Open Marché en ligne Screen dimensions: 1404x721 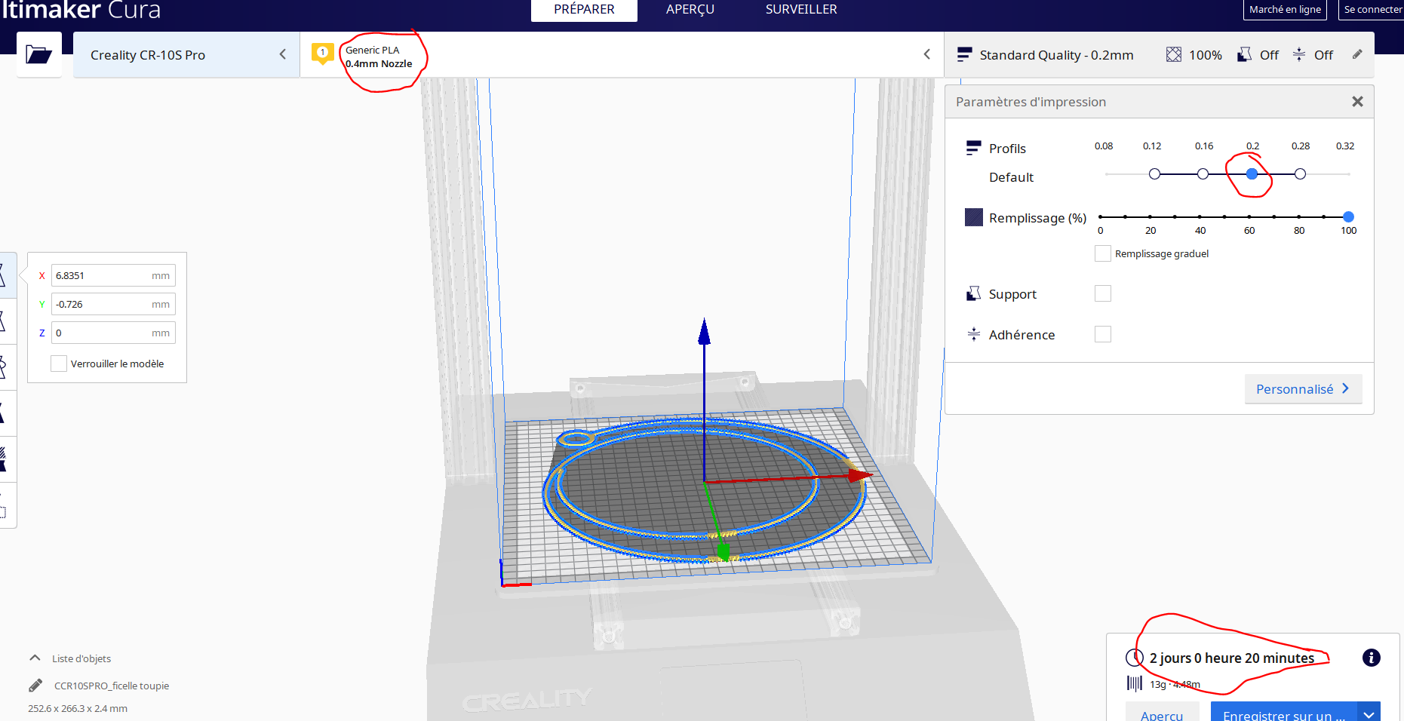click(x=1285, y=10)
